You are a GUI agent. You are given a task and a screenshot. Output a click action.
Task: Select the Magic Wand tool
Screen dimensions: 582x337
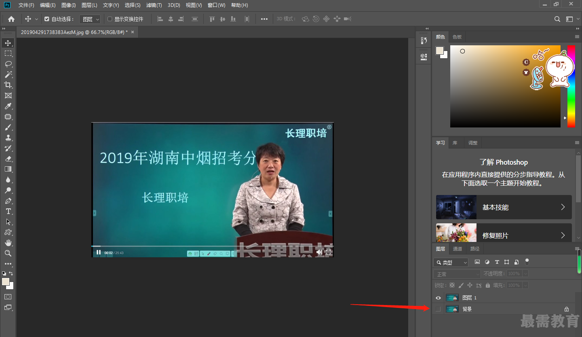tap(8, 74)
